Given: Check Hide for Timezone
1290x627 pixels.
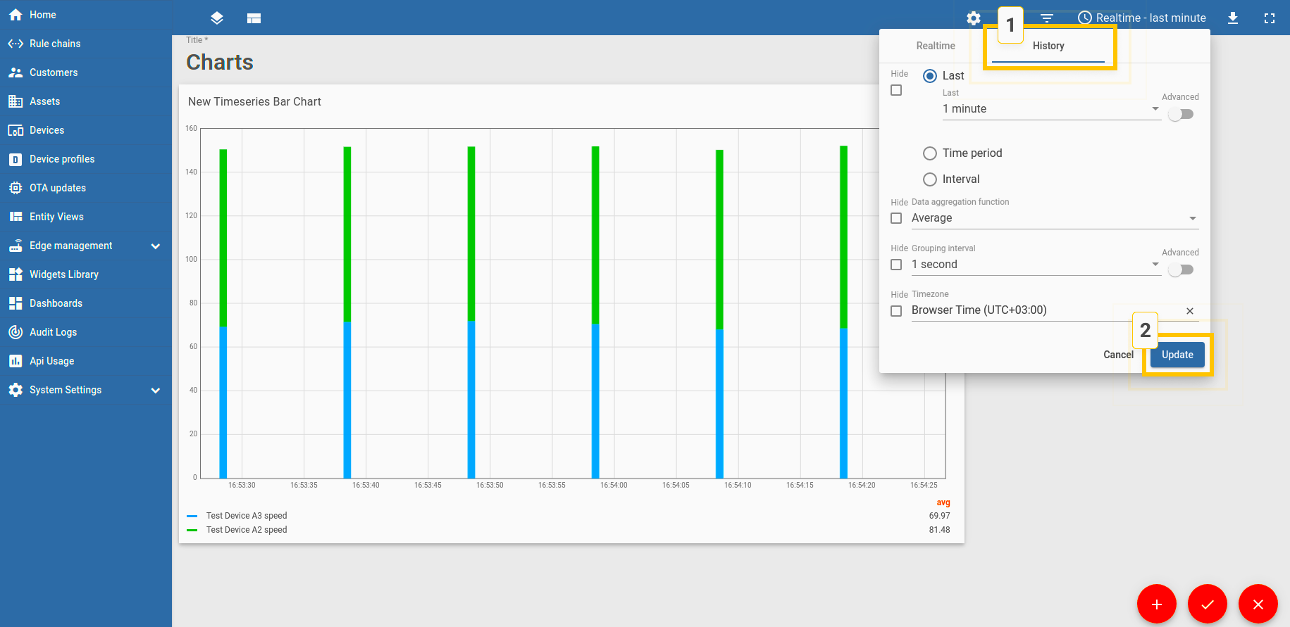Looking at the screenshot, I should (x=896, y=311).
